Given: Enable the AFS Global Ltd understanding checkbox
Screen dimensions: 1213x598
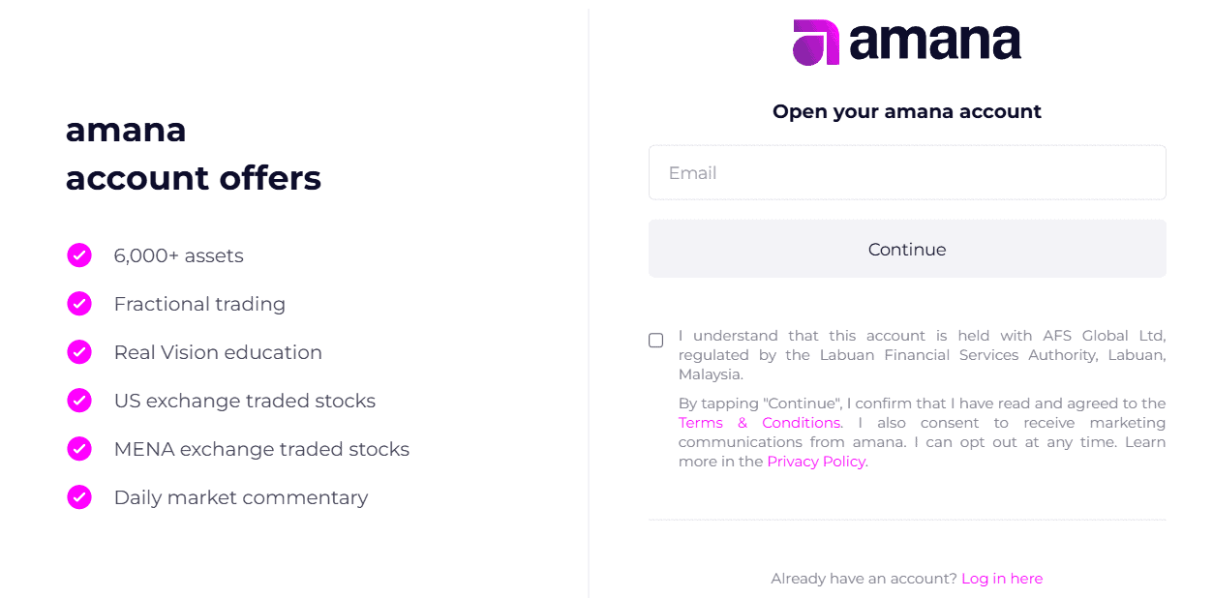Looking at the screenshot, I should click(x=655, y=340).
